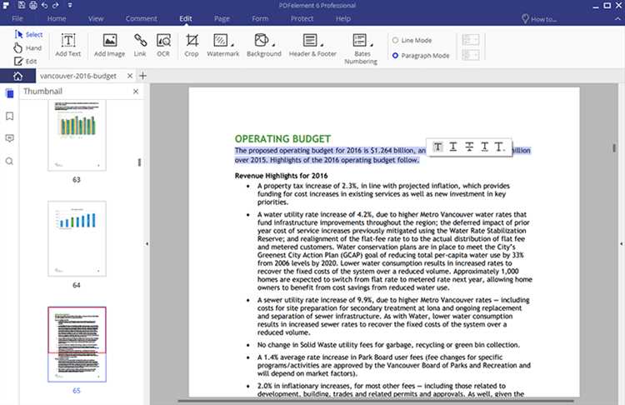Close the Thumbnail panel
Screen dimensions: 625x405
click(136, 91)
